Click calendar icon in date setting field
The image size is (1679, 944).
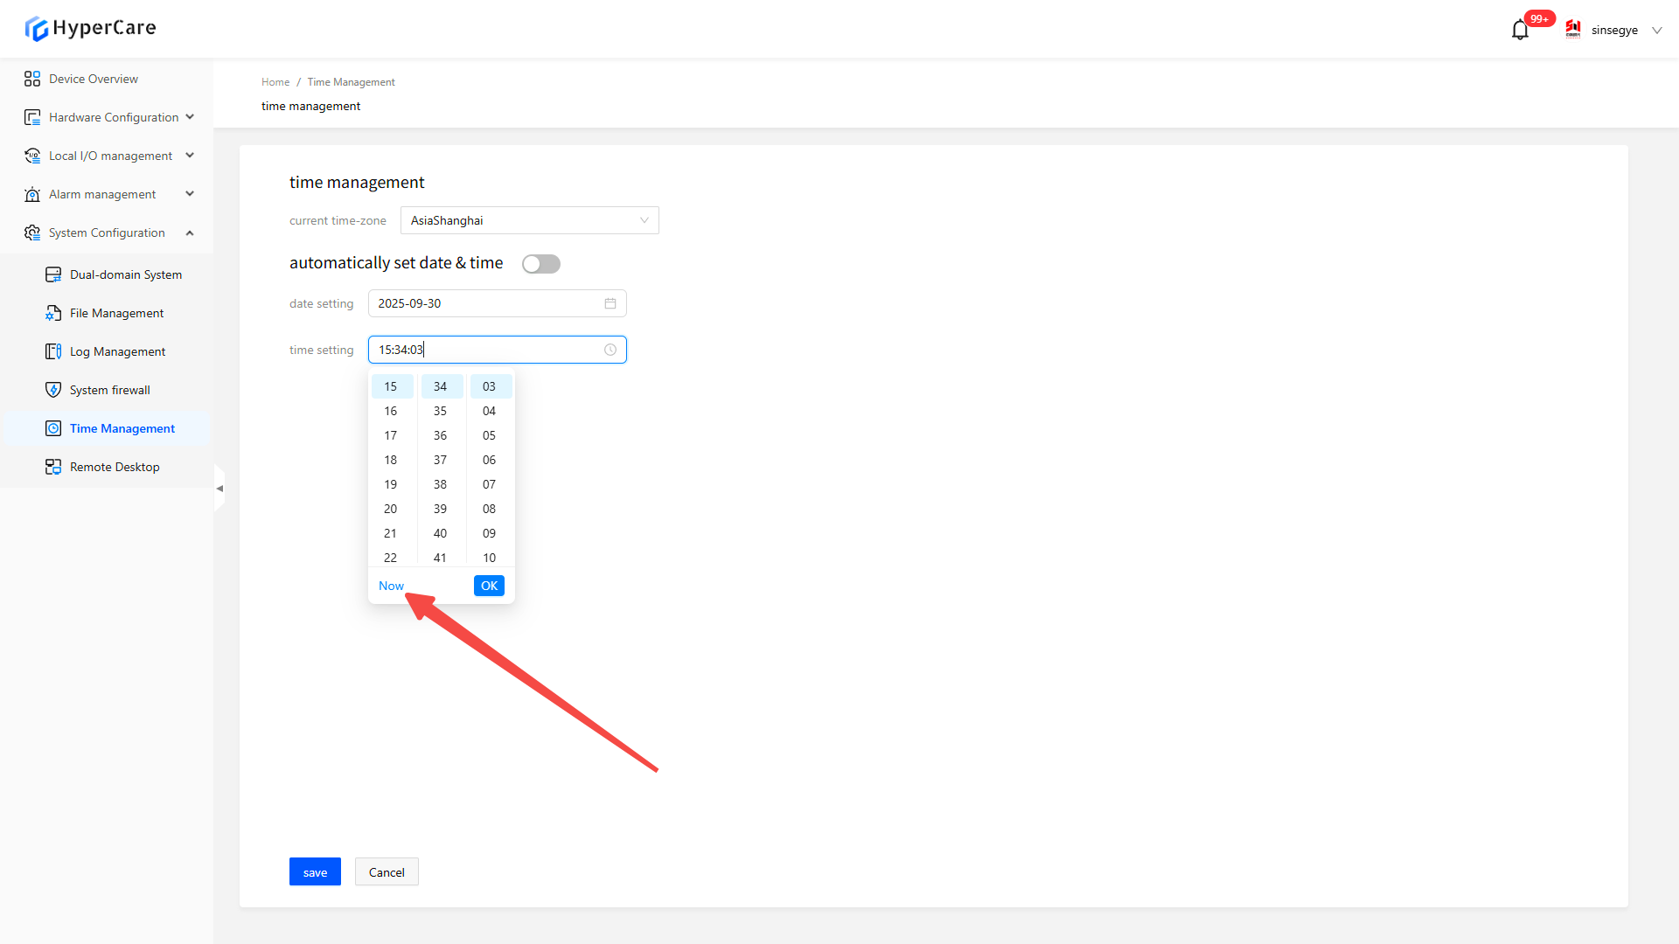[610, 303]
